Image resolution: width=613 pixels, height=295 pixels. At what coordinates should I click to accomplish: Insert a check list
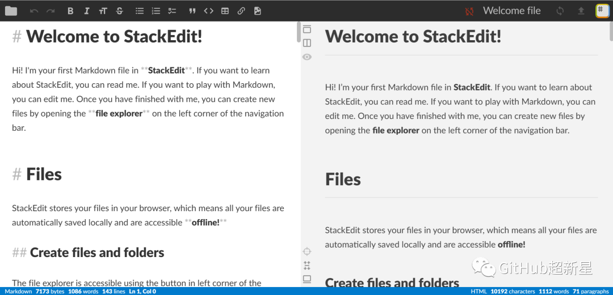click(173, 11)
